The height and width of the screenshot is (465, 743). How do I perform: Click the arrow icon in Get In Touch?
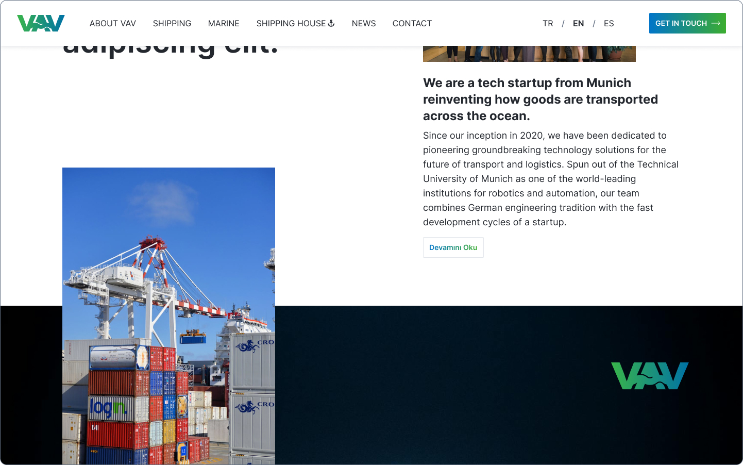pos(716,23)
